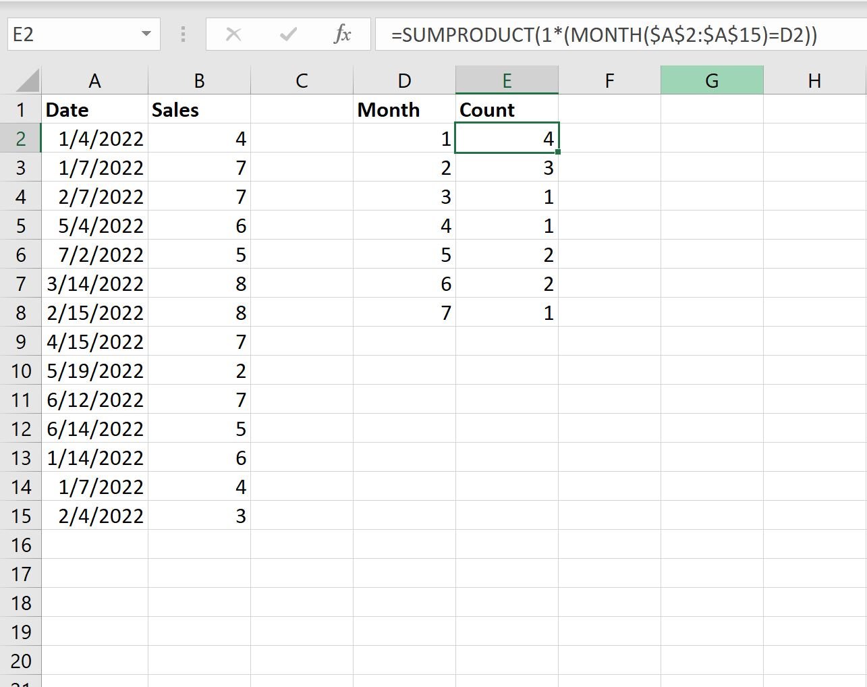The width and height of the screenshot is (867, 687).
Task: Select row 20 header
Action: (x=21, y=661)
